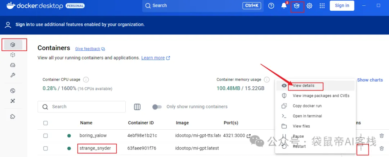Click the column layout icon beside search
Image resolution: width=389 pixels, height=157 pixels.
point(137,107)
